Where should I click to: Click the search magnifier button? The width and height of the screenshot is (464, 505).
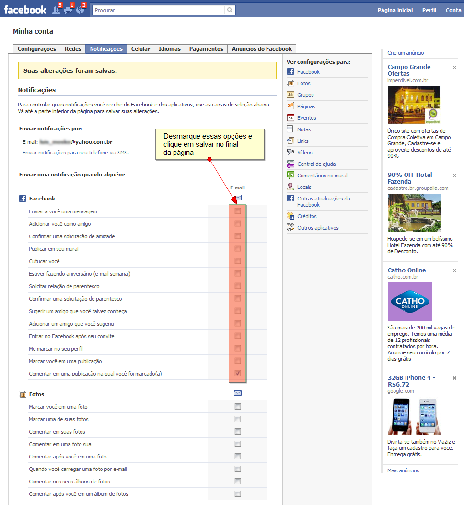coord(230,10)
